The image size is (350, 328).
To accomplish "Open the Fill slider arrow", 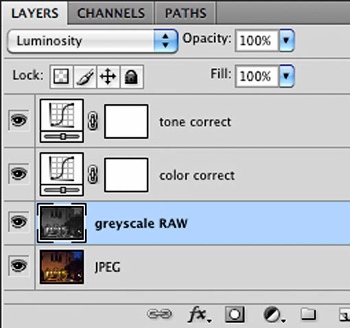I will tap(286, 75).
